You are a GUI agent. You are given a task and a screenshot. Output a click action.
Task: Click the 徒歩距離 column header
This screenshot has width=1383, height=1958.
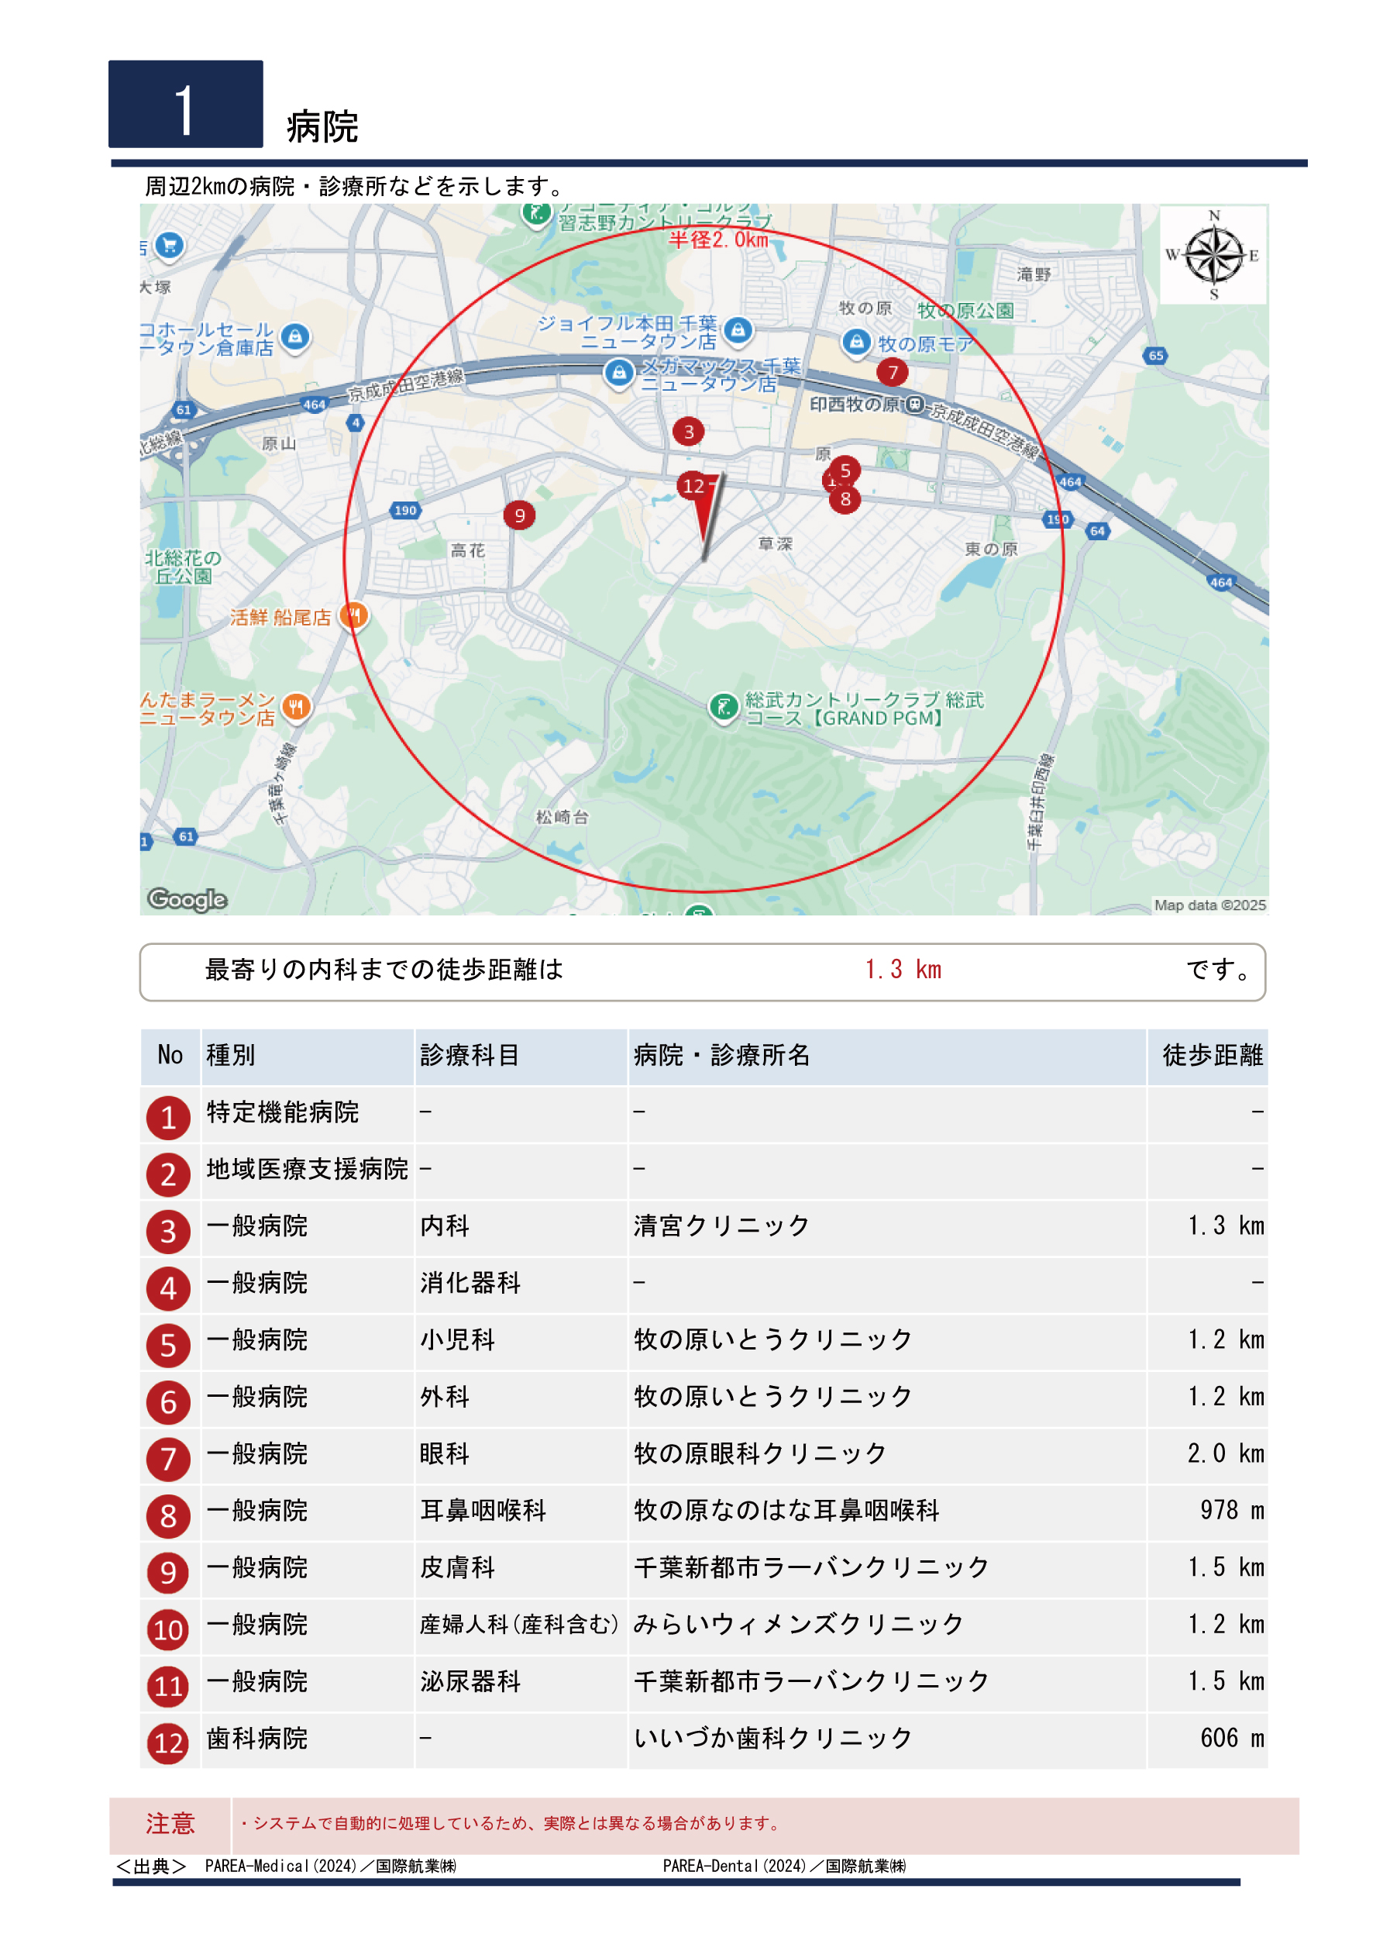click(1212, 1055)
